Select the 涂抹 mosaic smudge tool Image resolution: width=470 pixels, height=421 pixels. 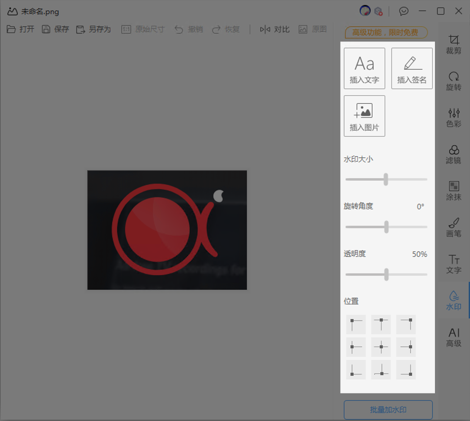pos(454,191)
